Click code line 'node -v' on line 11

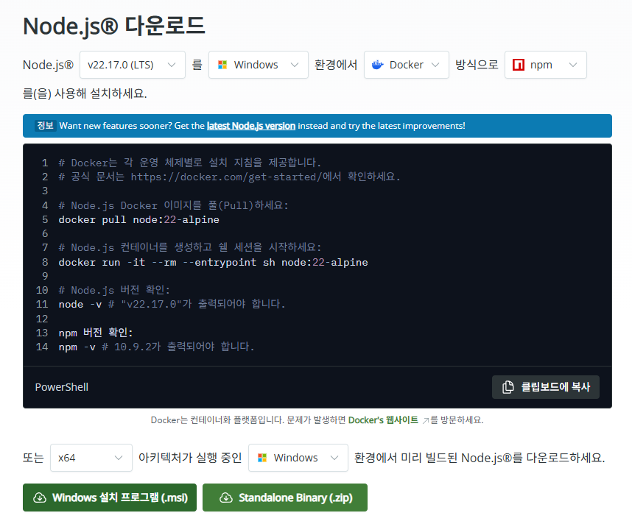172,304
